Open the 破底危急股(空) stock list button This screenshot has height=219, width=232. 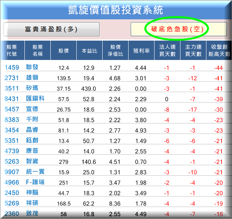(179, 29)
